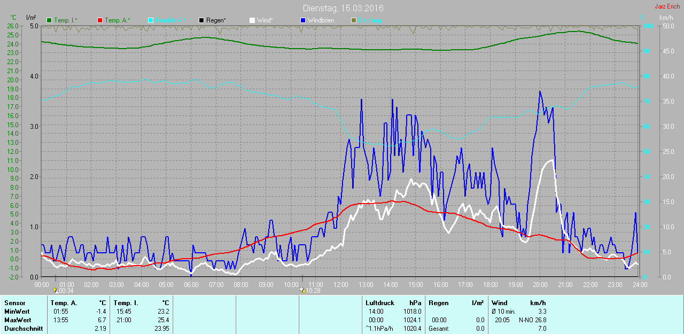
Task: Click the white Wind legend square
Action: pos(252,20)
